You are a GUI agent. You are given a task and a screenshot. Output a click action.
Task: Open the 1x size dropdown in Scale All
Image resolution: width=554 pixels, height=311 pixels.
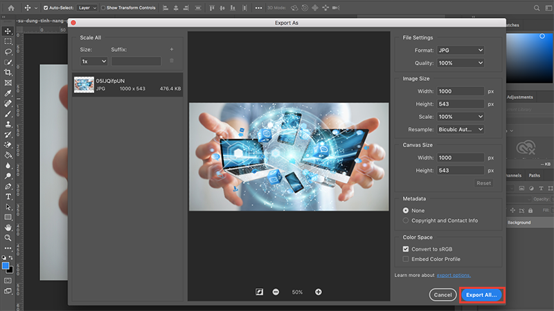click(x=93, y=62)
